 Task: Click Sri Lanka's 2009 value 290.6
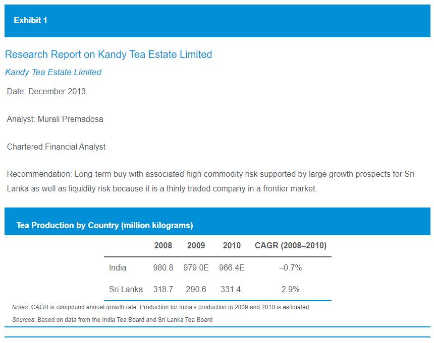[196, 289]
